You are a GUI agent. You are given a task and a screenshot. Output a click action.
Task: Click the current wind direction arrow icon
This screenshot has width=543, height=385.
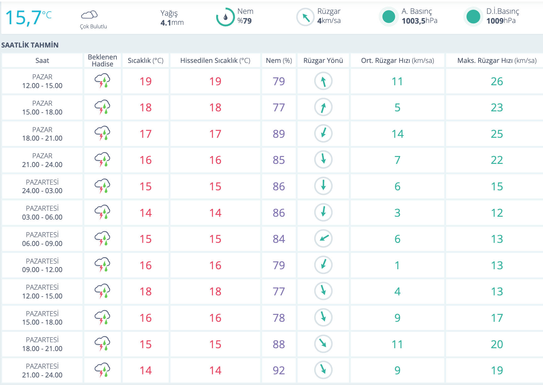click(305, 17)
